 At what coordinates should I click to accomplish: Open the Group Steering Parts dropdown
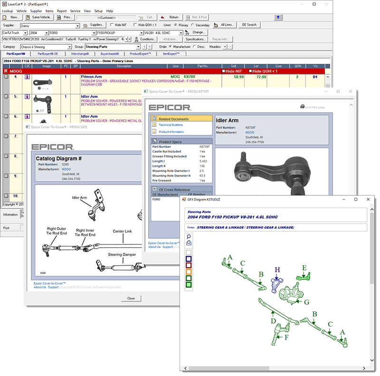click(138, 47)
